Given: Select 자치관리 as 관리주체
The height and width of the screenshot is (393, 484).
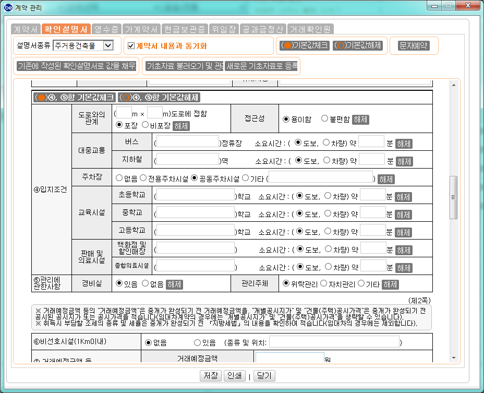Looking at the screenshot, I should [323, 283].
